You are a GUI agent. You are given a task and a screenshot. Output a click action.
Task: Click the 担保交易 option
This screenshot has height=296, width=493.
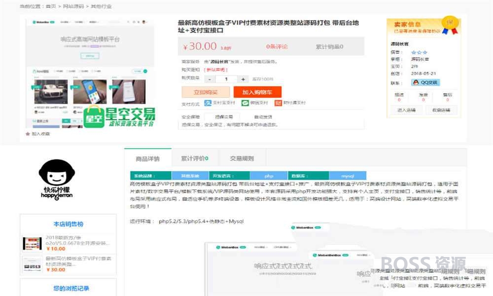[x=224, y=117]
